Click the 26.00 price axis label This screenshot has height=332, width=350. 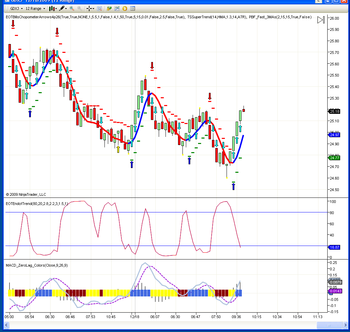click(334, 18)
